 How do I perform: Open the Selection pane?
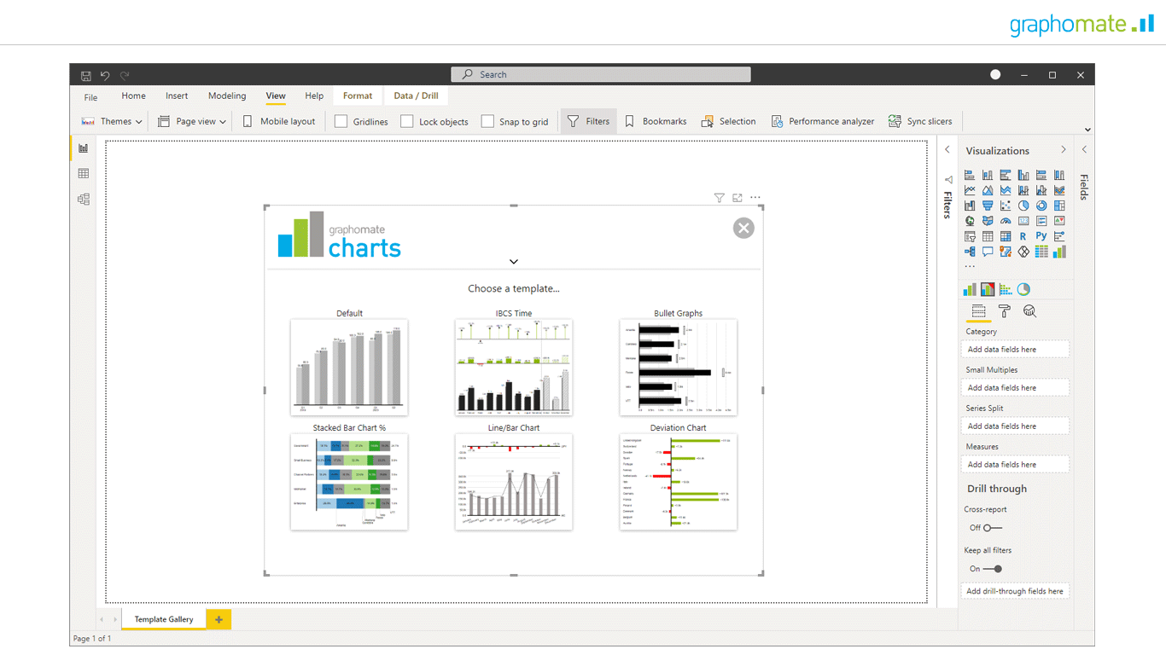tap(728, 121)
